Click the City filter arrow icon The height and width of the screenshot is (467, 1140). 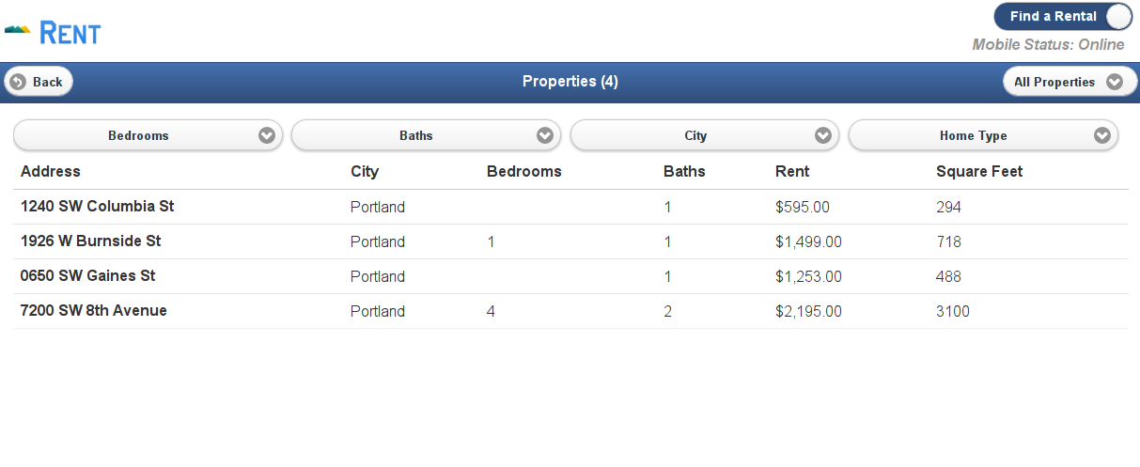pyautogui.click(x=824, y=135)
